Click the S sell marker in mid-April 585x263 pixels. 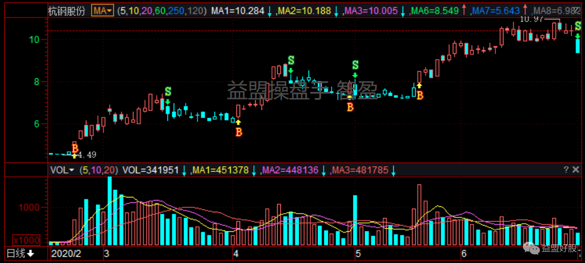(291, 61)
